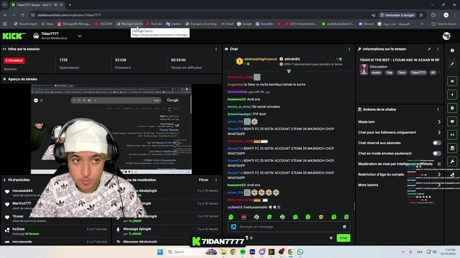460x258 pixels.
Task: Insert the red angry face emote
Action: click(x=244, y=217)
